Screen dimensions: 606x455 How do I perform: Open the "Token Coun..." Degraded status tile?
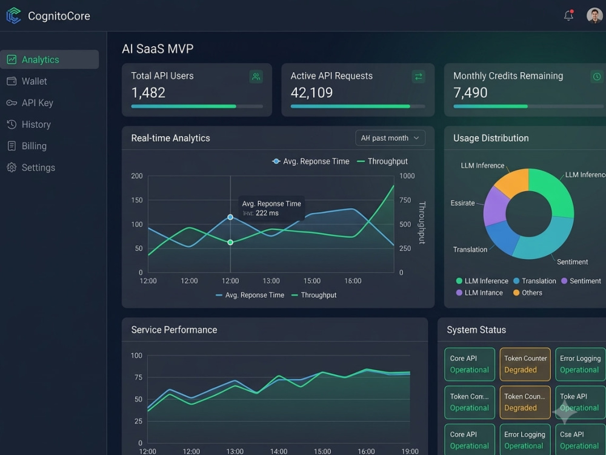[525, 402]
